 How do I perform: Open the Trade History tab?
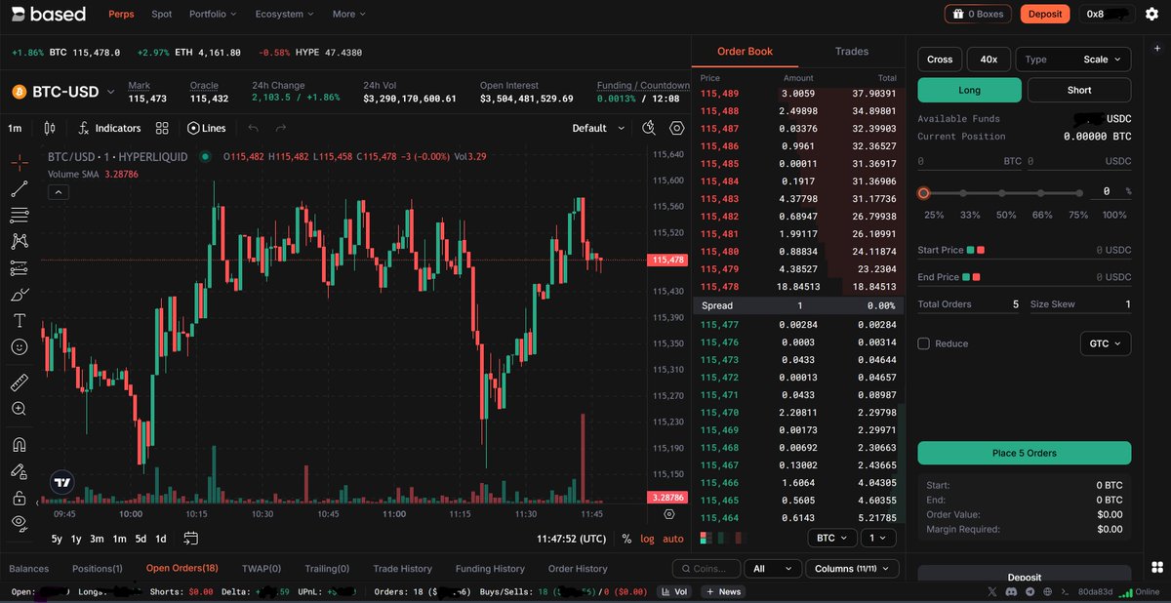point(402,568)
